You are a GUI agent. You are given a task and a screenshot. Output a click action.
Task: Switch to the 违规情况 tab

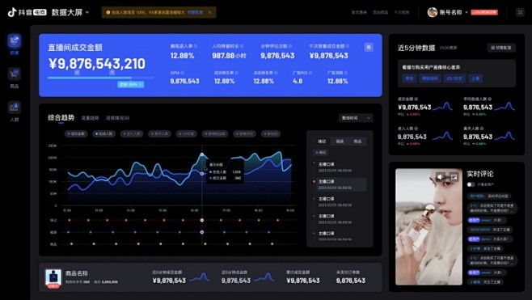point(117,118)
